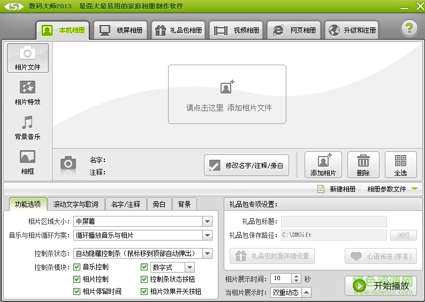Toggle the checkbox beside 数字式 dropdown

[144, 267]
